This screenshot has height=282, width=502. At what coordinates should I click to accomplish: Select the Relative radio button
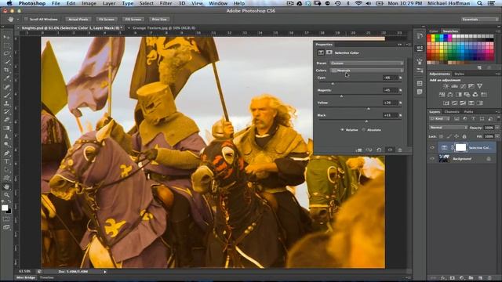pos(342,130)
